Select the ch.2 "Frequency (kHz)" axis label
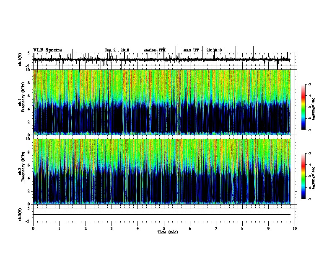The image size is (332, 256). 23,166
